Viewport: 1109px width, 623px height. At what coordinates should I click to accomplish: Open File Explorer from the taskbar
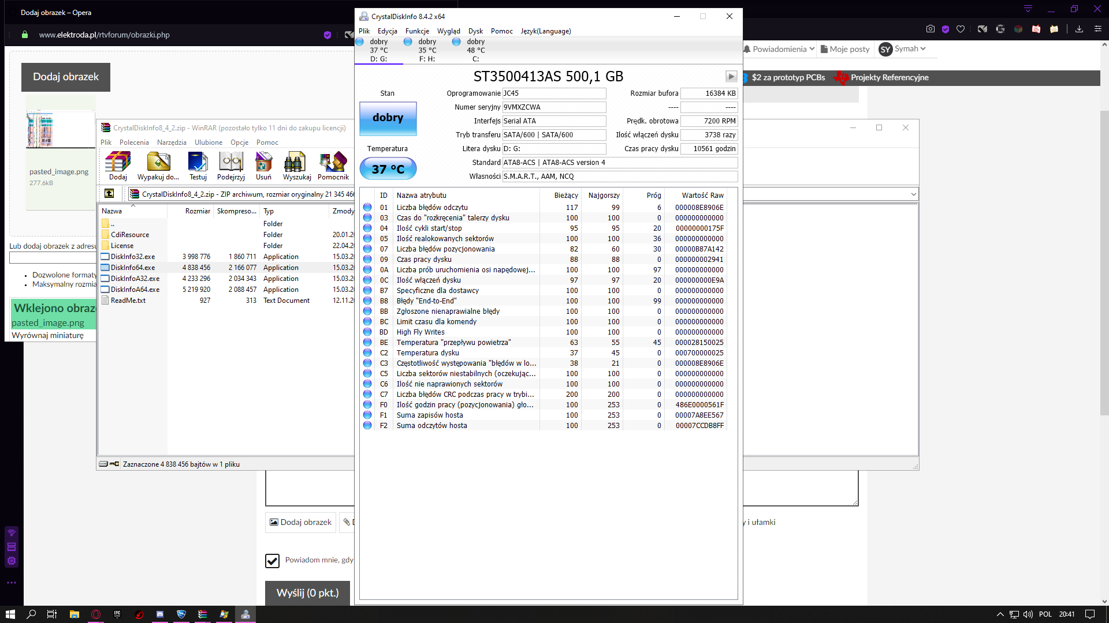pos(74,614)
